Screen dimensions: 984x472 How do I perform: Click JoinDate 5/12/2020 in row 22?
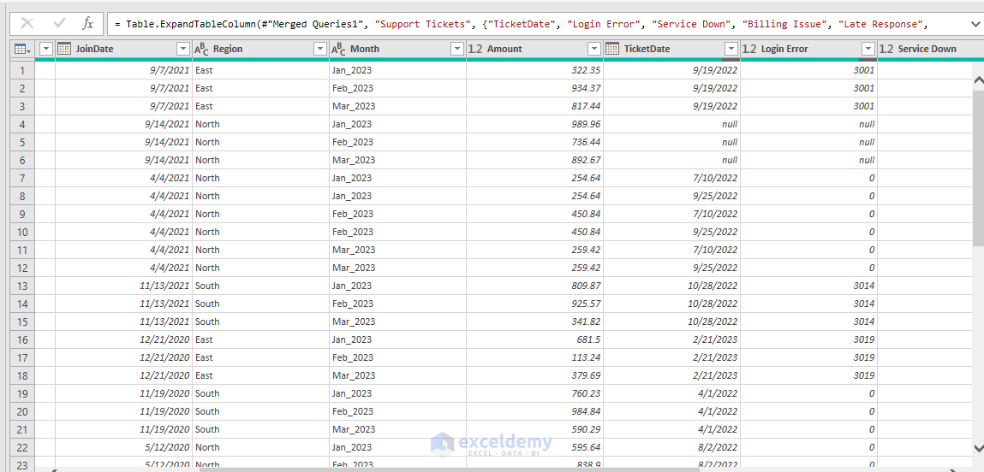123,447
